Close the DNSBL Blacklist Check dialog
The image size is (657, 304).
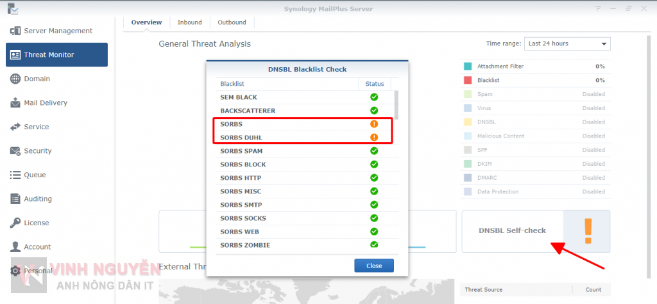coord(374,266)
